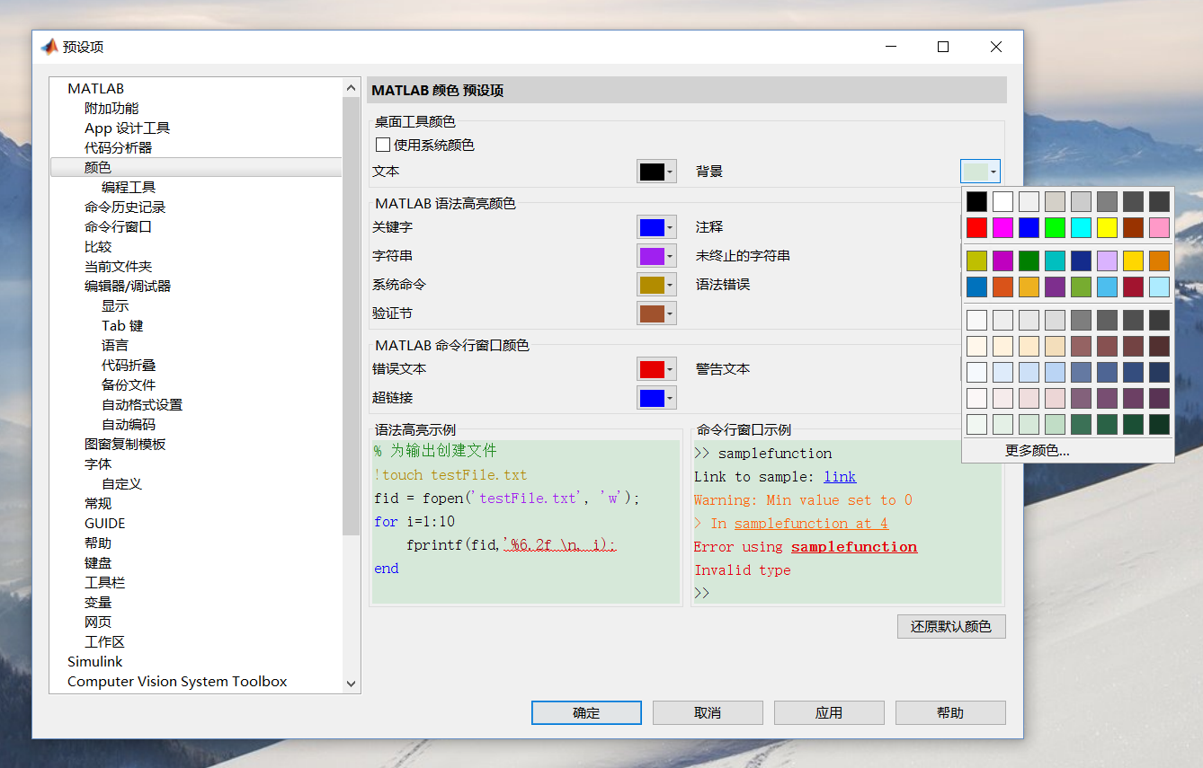
Task: Open the 字符串 color dropdown
Action: tap(656, 256)
